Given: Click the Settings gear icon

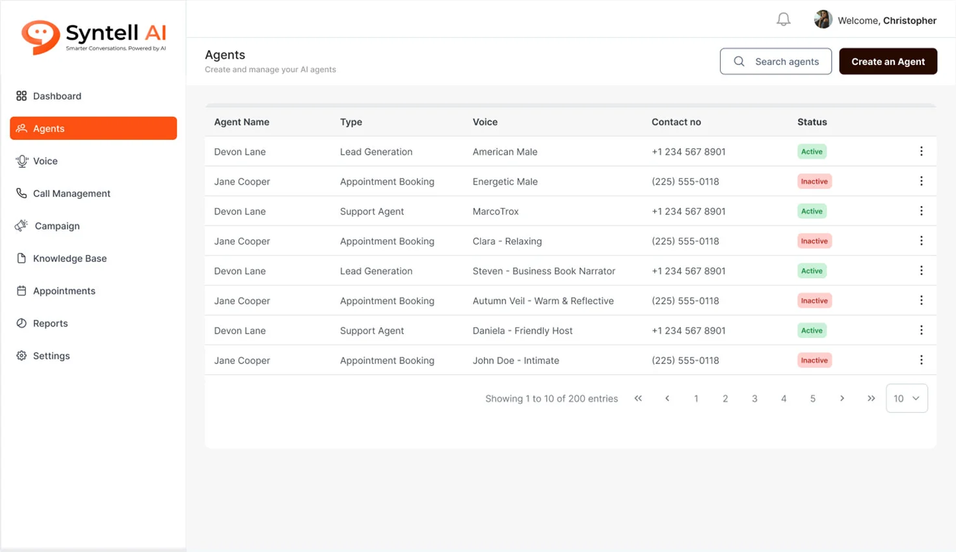Looking at the screenshot, I should tap(21, 356).
